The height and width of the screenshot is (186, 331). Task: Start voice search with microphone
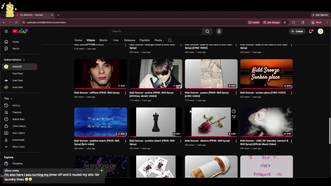tap(219, 31)
